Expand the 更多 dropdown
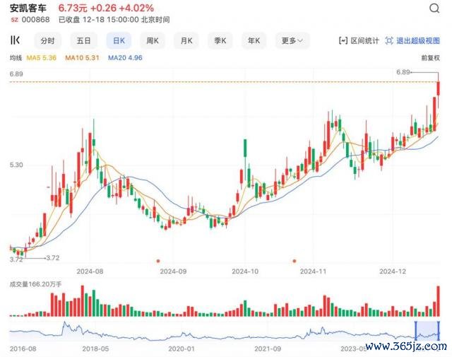Image resolution: width=452 pixels, height=357 pixels. [292, 41]
